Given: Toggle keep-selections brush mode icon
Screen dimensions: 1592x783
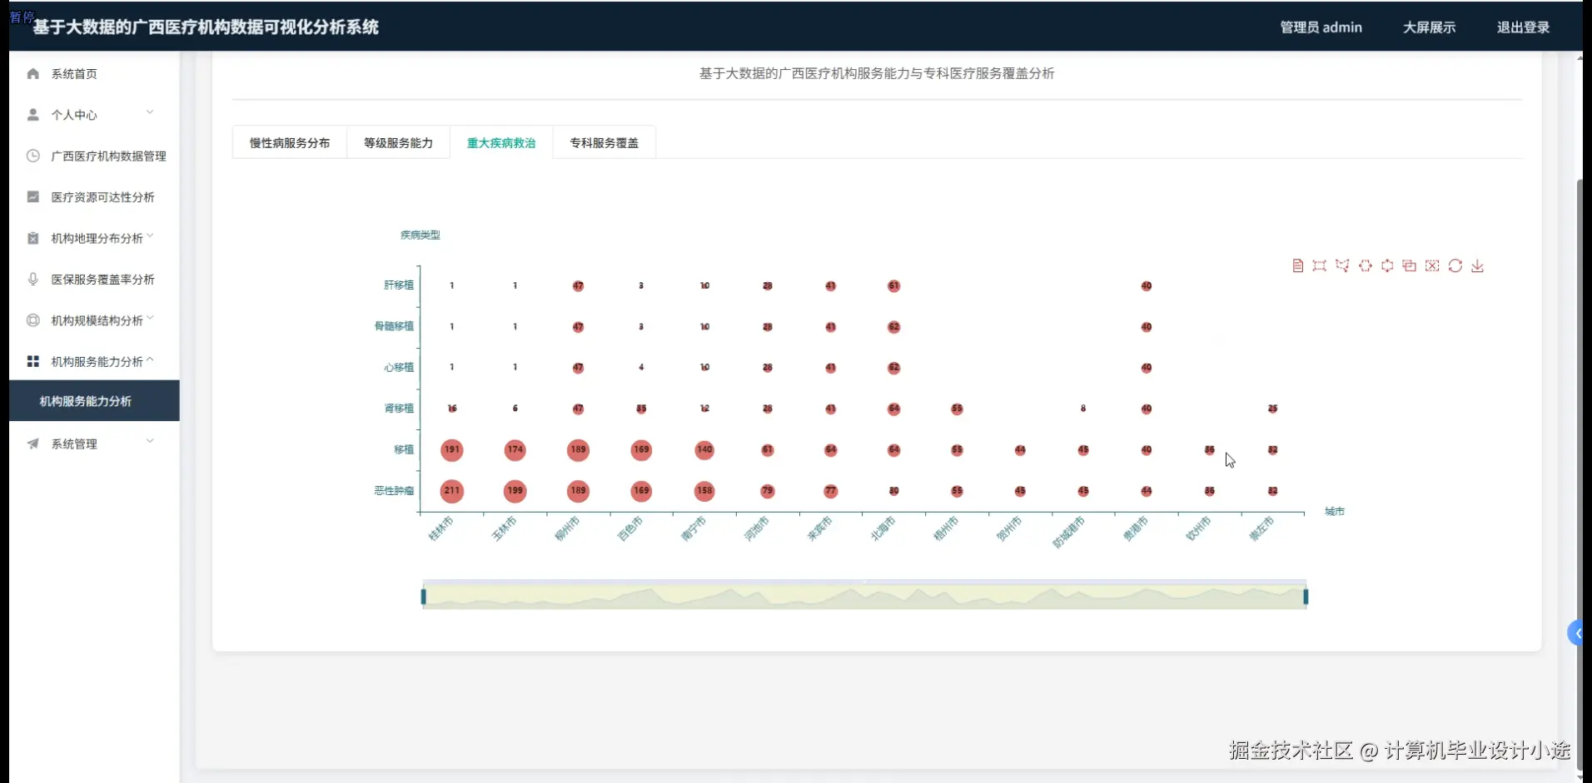Looking at the screenshot, I should pos(1410,265).
